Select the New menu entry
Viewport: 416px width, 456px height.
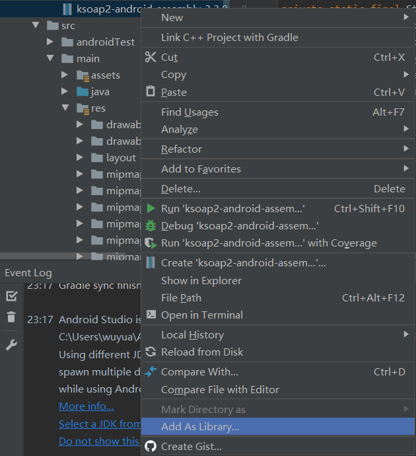278,18
